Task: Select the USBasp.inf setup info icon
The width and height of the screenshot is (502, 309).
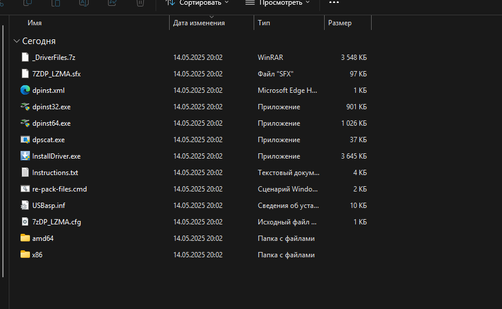Action: pyautogui.click(x=25, y=206)
